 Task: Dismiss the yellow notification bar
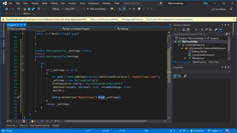click(x=234, y=19)
